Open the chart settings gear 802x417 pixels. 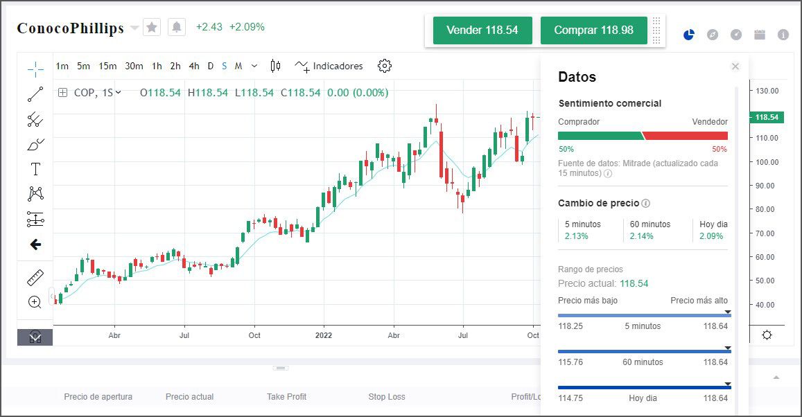tap(384, 66)
